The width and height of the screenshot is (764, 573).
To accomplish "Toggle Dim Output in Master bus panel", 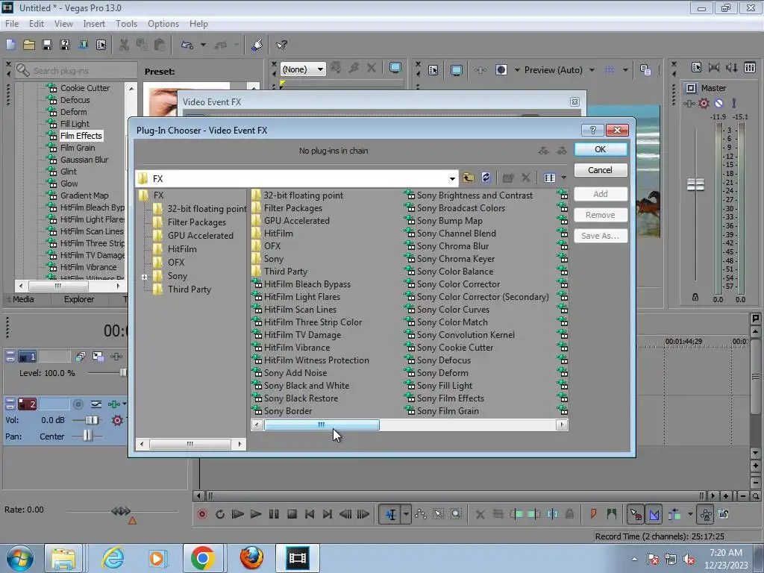I will (731, 68).
